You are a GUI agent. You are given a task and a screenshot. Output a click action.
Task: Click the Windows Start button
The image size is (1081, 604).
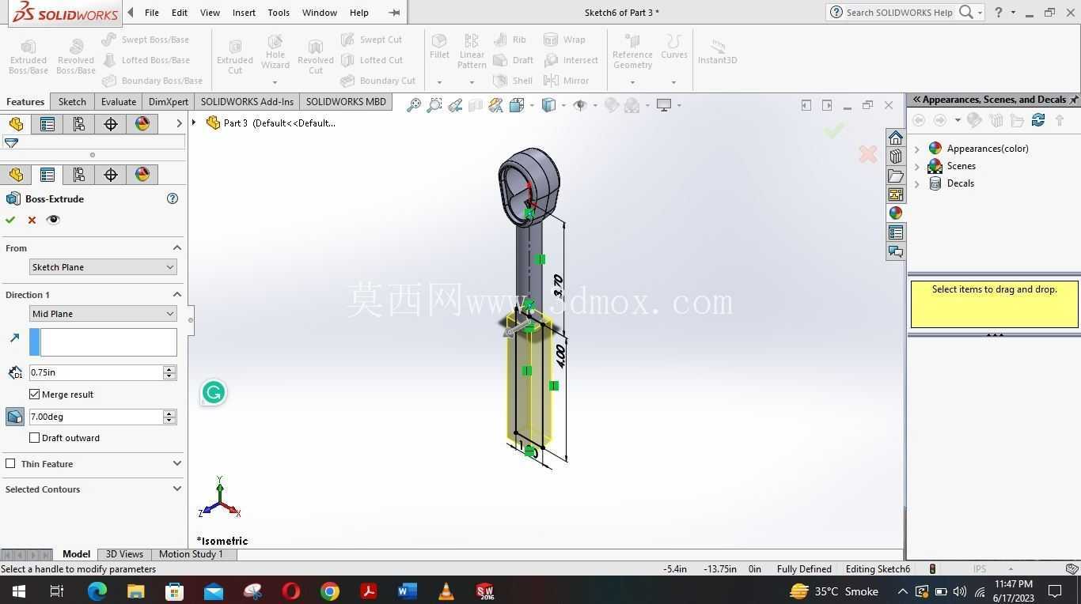(x=18, y=591)
